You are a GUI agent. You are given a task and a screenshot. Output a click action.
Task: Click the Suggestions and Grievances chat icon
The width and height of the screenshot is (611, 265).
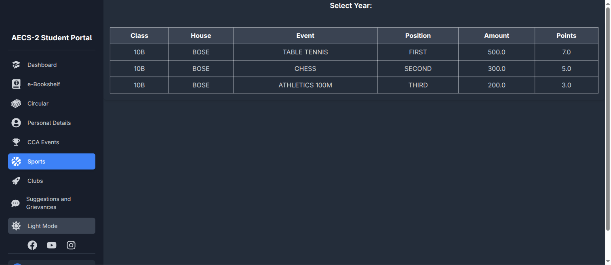click(15, 203)
